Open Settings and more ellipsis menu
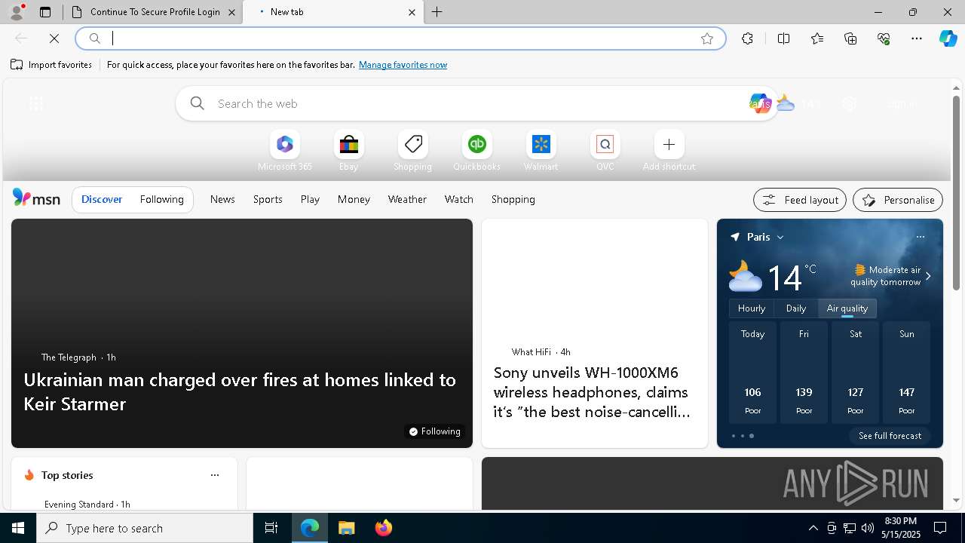This screenshot has width=965, height=543. (x=917, y=38)
